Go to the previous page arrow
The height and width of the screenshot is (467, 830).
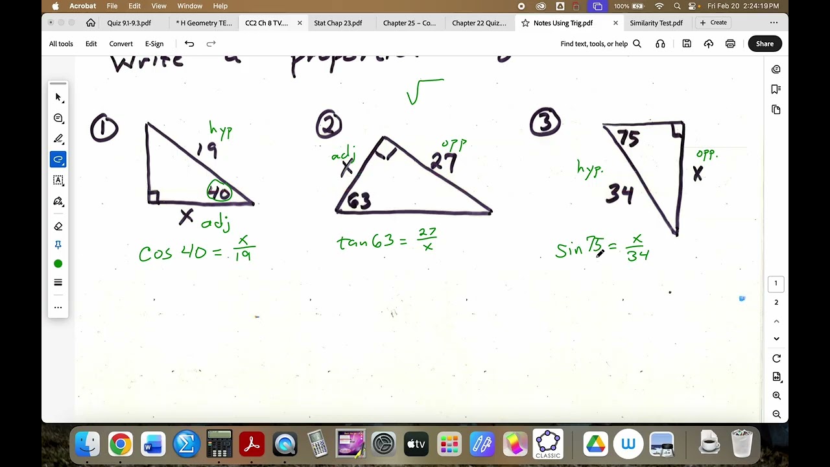pos(776,321)
